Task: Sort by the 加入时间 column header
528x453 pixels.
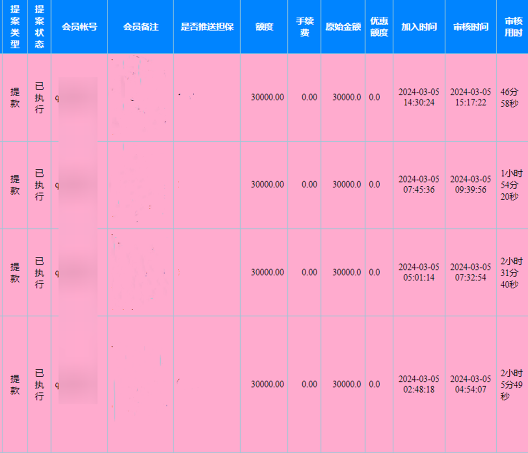Action: coord(419,27)
